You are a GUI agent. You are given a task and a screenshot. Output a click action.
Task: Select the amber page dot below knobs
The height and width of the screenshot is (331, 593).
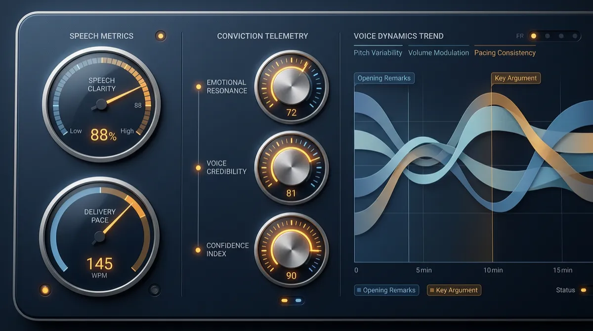click(285, 300)
